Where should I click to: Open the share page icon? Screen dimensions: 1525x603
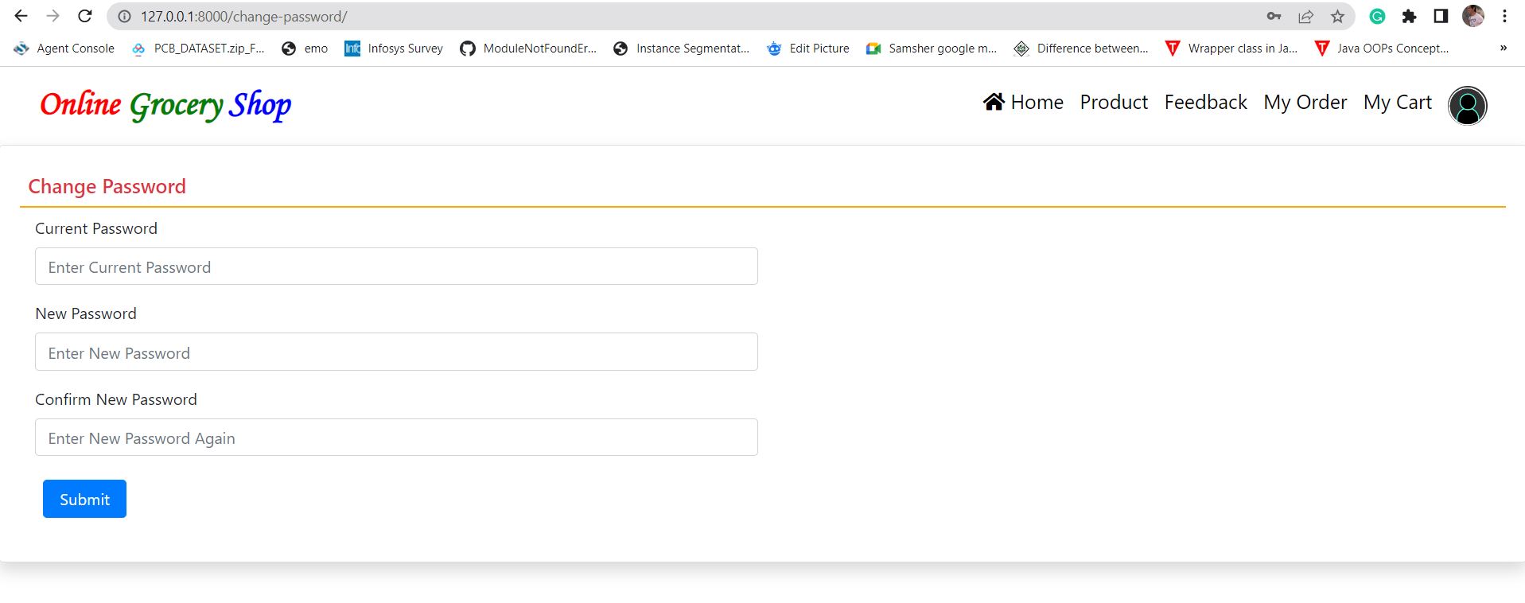(1305, 16)
